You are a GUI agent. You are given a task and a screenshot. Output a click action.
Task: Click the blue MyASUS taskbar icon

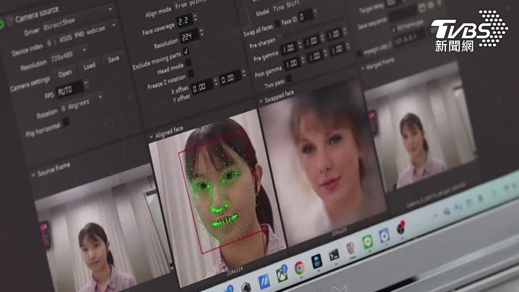(264, 282)
